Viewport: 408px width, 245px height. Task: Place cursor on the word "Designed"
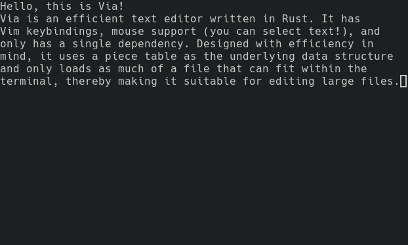[x=223, y=44]
